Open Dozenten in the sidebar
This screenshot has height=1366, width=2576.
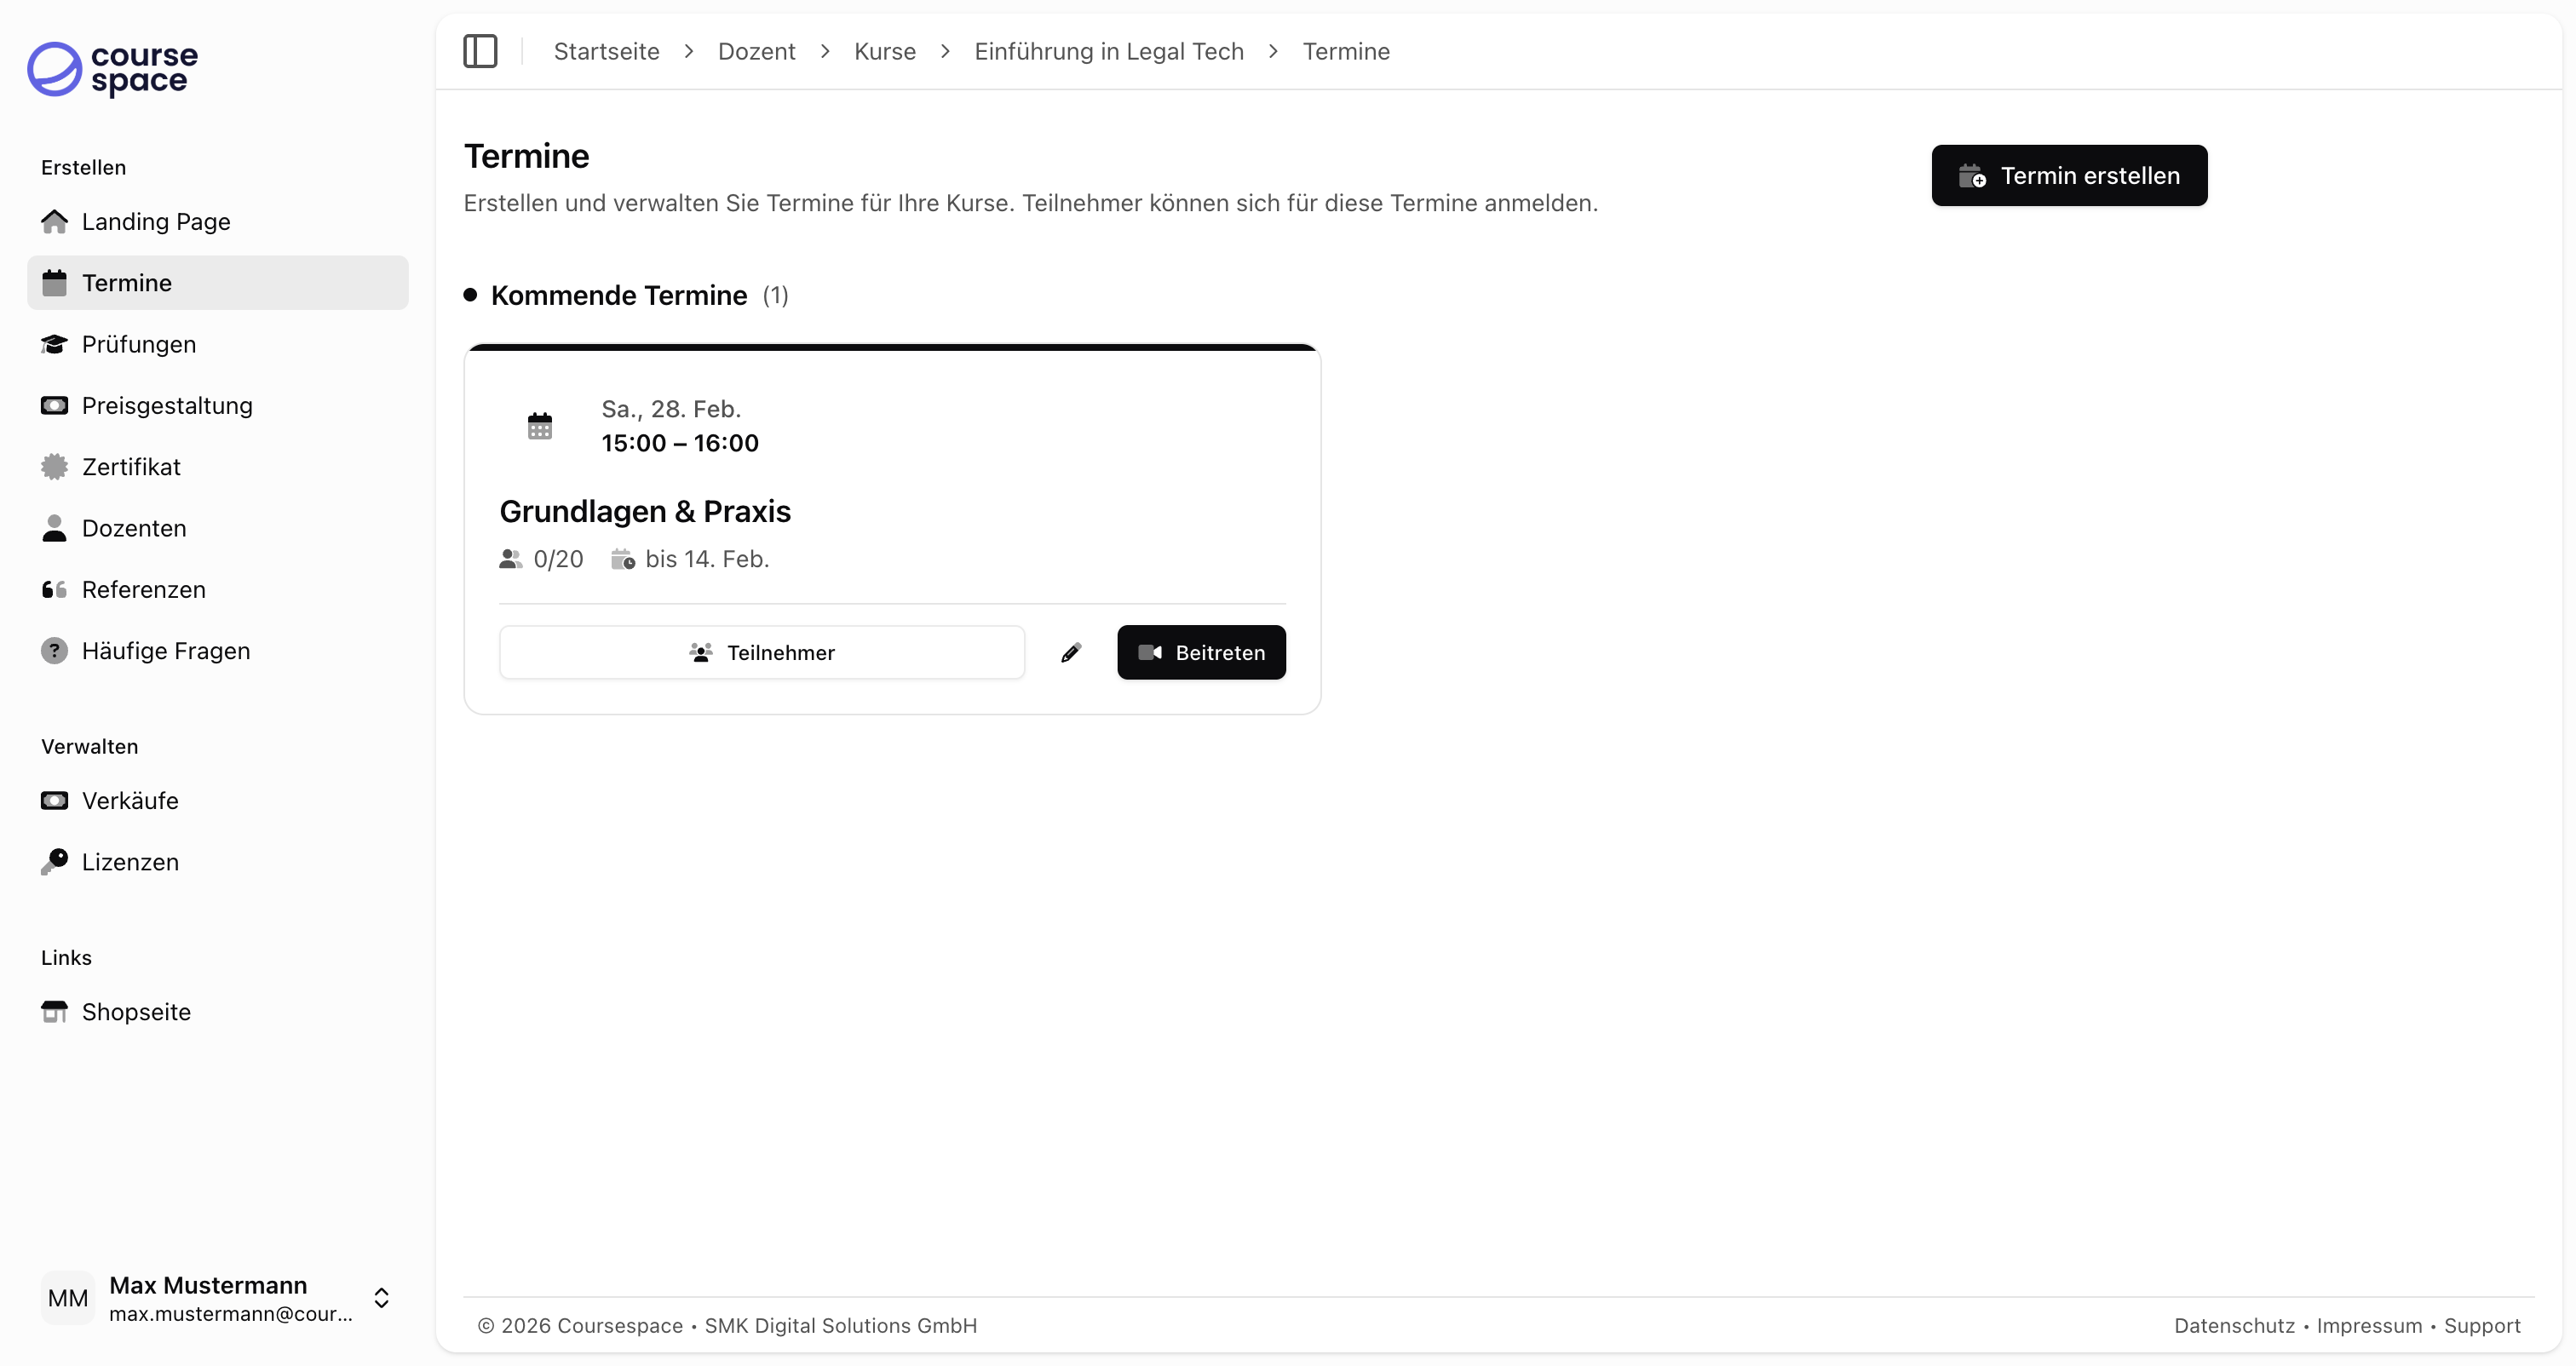[134, 529]
